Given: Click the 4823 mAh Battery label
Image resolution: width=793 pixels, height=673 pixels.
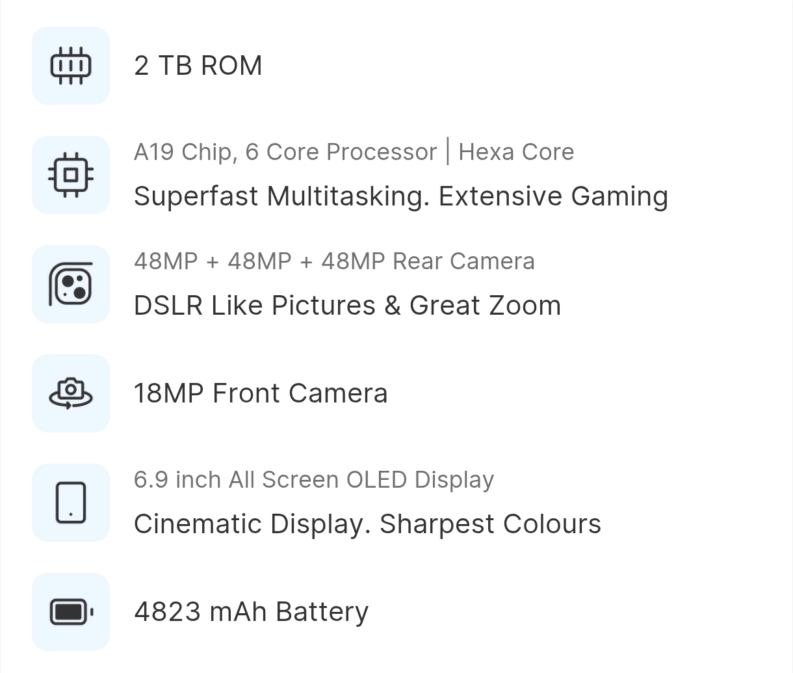Looking at the screenshot, I should [251, 612].
